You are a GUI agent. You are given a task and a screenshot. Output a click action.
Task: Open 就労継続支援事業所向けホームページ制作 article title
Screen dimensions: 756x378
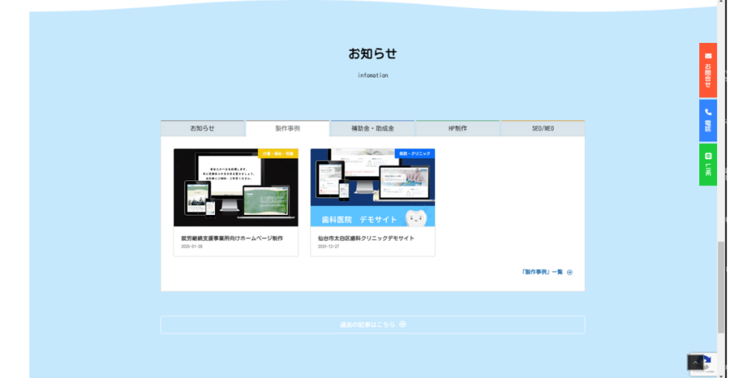click(232, 238)
